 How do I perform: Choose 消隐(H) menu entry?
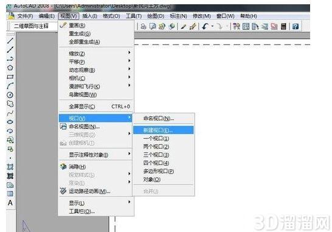click(96, 167)
